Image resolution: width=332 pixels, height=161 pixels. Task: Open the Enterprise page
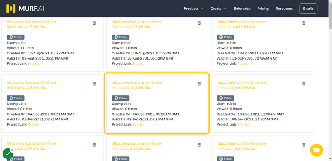(242, 9)
